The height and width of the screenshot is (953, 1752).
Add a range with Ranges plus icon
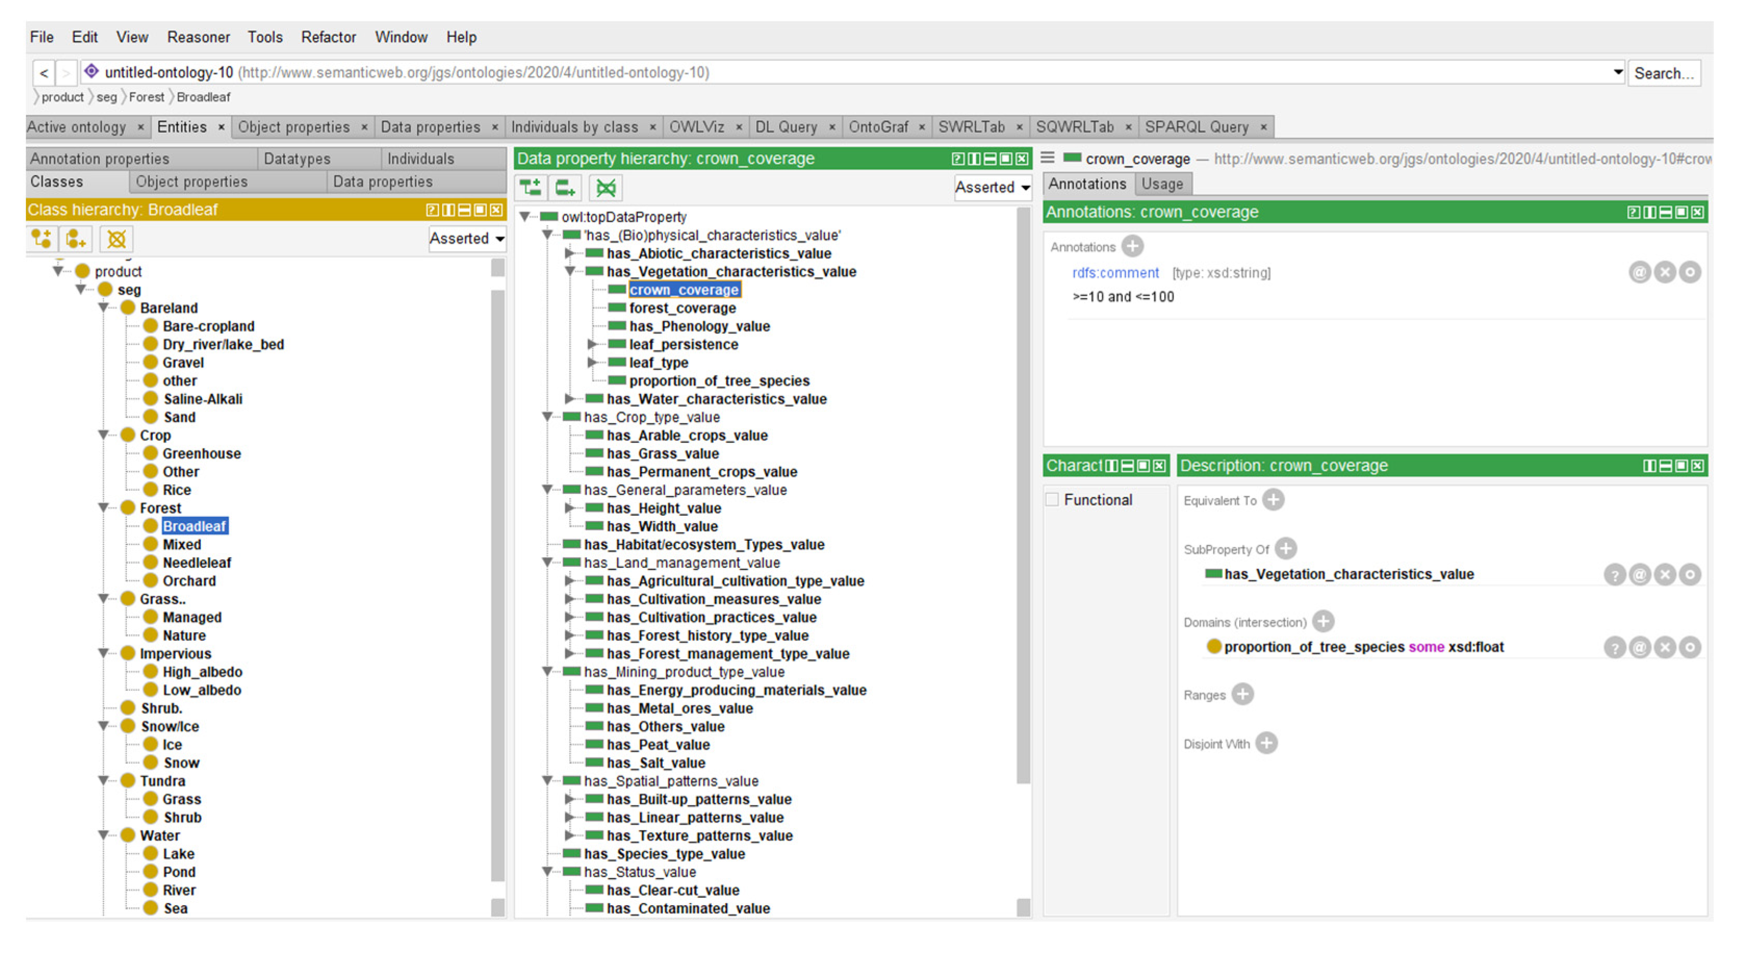(x=1242, y=695)
